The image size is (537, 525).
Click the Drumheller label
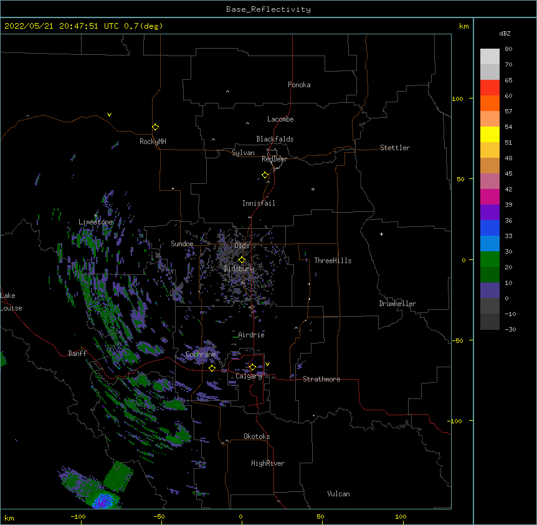tap(397, 304)
